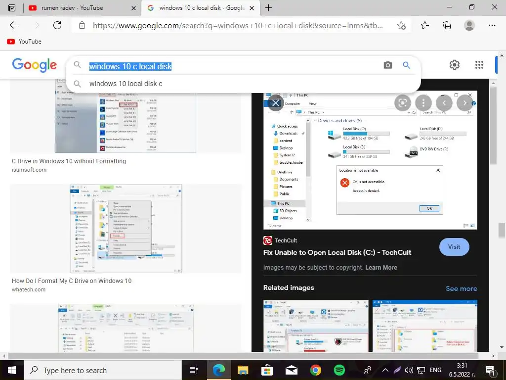Image resolution: width=506 pixels, height=380 pixels.
Task: Reload the page with the refresh icon
Action: [57, 25]
